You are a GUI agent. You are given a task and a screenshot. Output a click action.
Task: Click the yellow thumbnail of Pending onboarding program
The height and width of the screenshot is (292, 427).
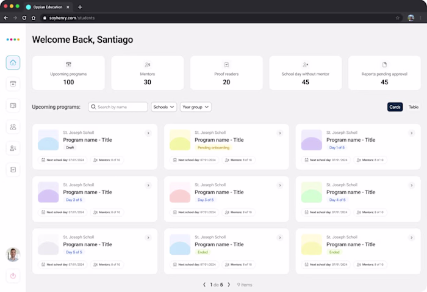(180, 140)
